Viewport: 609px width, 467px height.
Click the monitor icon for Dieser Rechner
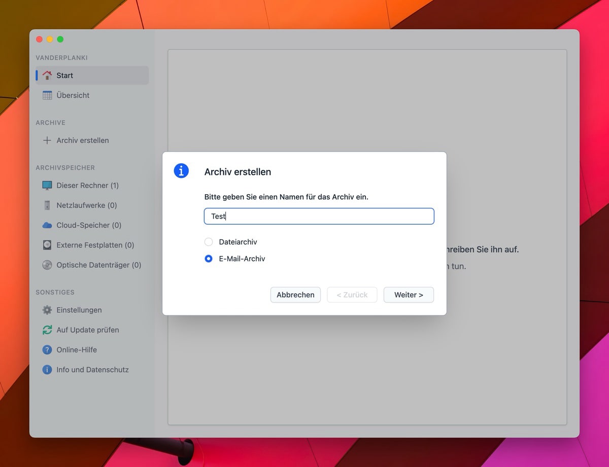(47, 186)
